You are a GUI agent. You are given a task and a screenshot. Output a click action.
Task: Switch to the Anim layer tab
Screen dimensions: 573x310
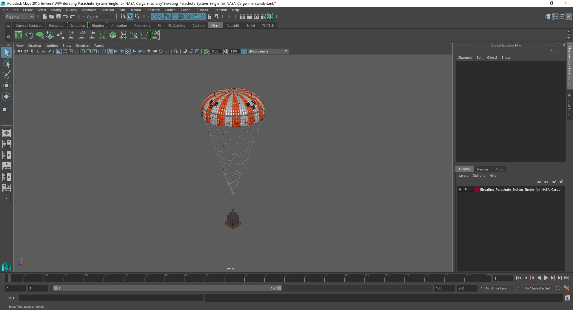pos(499,169)
